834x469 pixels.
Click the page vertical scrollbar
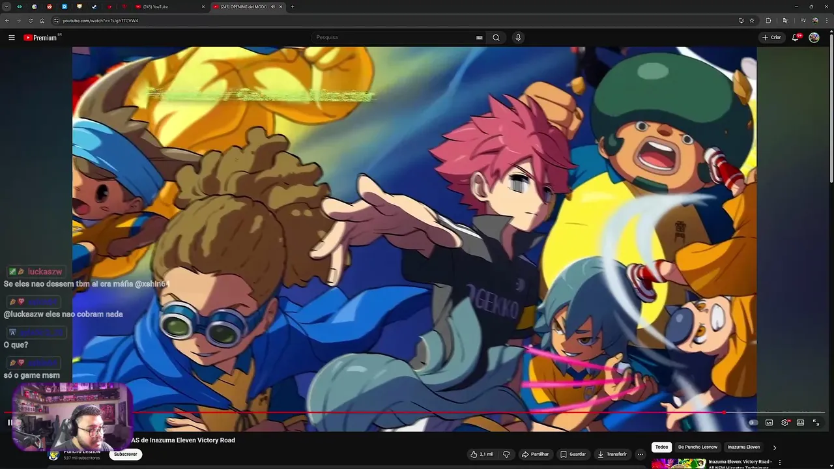[x=831, y=107]
